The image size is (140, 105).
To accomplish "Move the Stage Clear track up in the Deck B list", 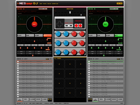I will pyautogui.click(x=118, y=77).
